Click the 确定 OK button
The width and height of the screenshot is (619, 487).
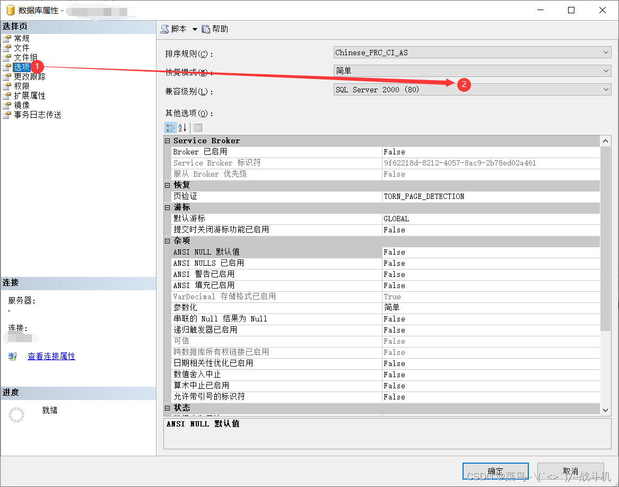[495, 471]
